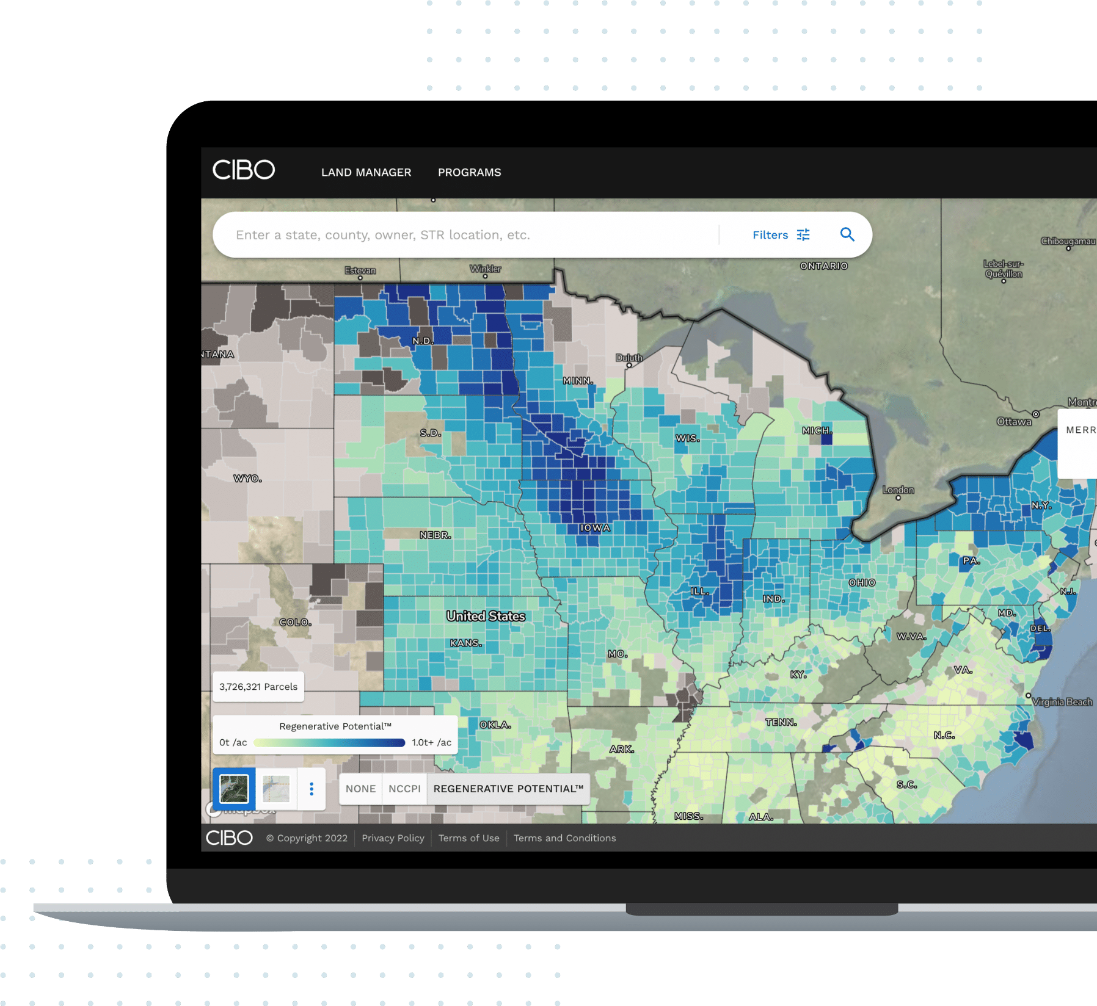Screen dimensions: 1097x1006
Task: Open the Programs menu
Action: pos(469,173)
